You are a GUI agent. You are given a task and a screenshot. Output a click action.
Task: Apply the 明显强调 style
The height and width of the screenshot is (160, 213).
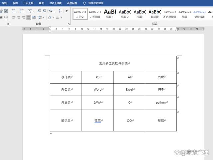click(199, 14)
